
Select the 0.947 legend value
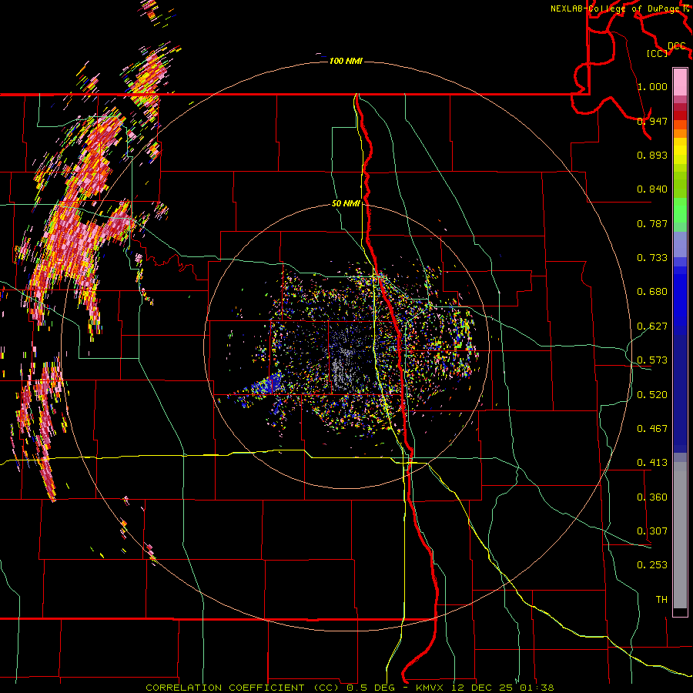pos(652,121)
